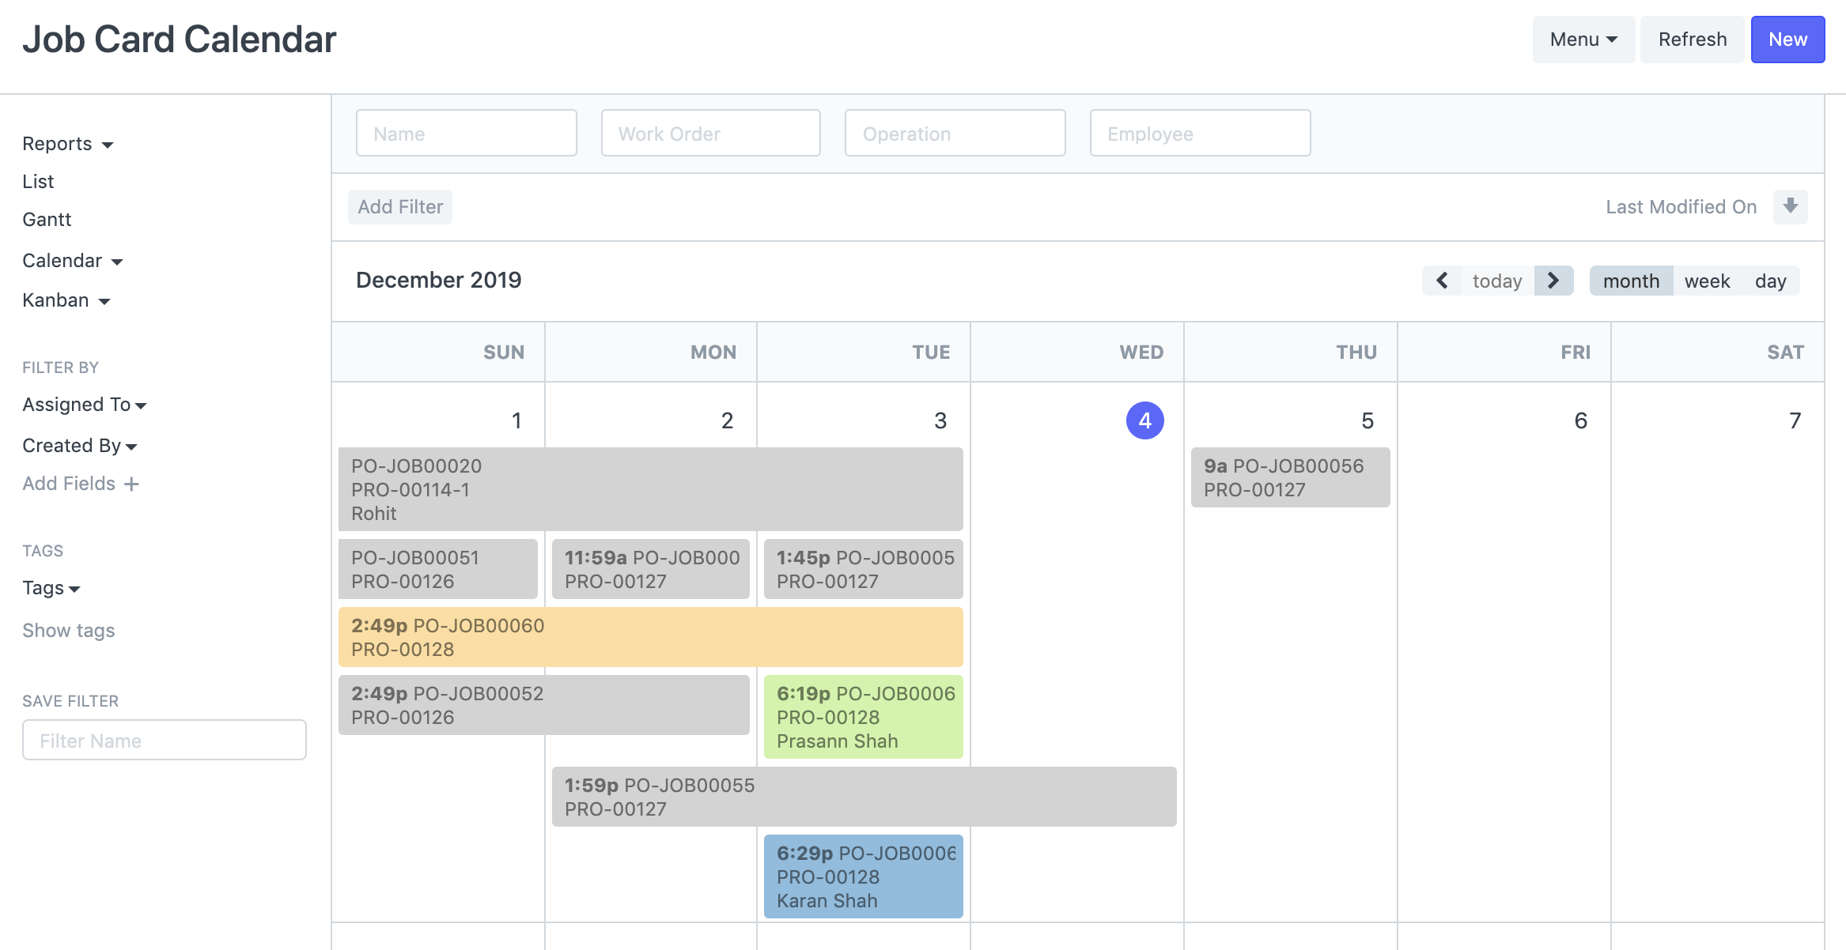Click the New button
The image size is (1846, 950).
(1789, 39)
